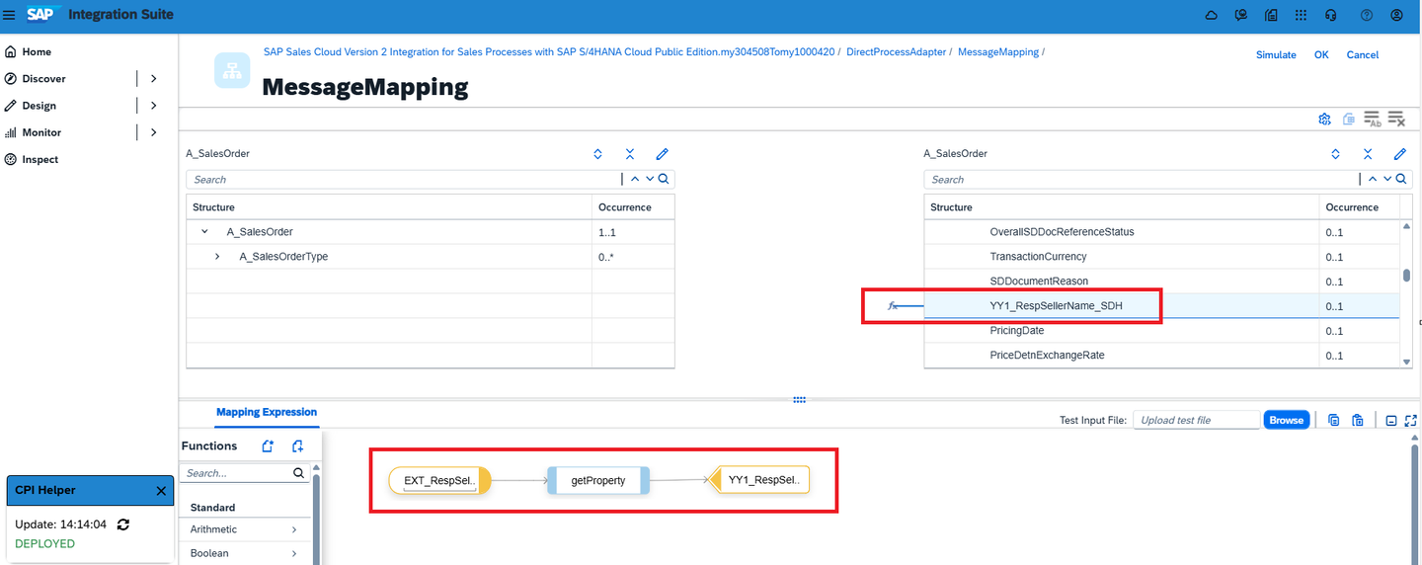
Task: Click the SAP logo
Action: [x=44, y=14]
